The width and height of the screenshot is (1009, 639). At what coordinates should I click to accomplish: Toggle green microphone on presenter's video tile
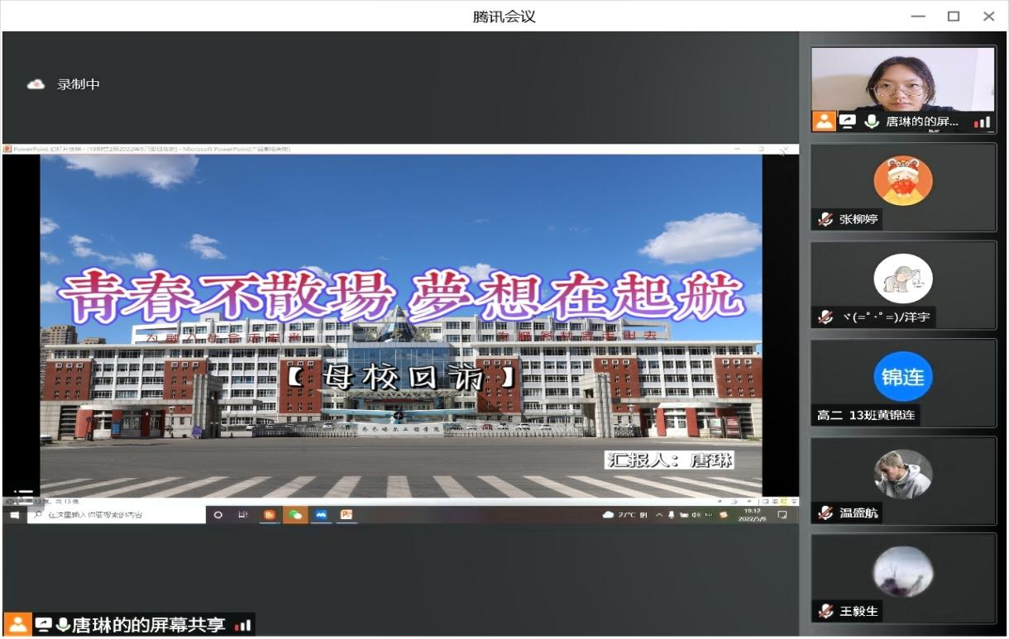coord(871,122)
